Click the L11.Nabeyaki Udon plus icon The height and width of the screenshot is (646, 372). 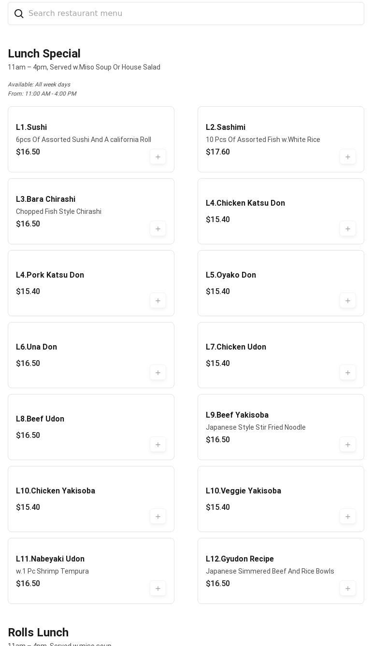coord(158,589)
